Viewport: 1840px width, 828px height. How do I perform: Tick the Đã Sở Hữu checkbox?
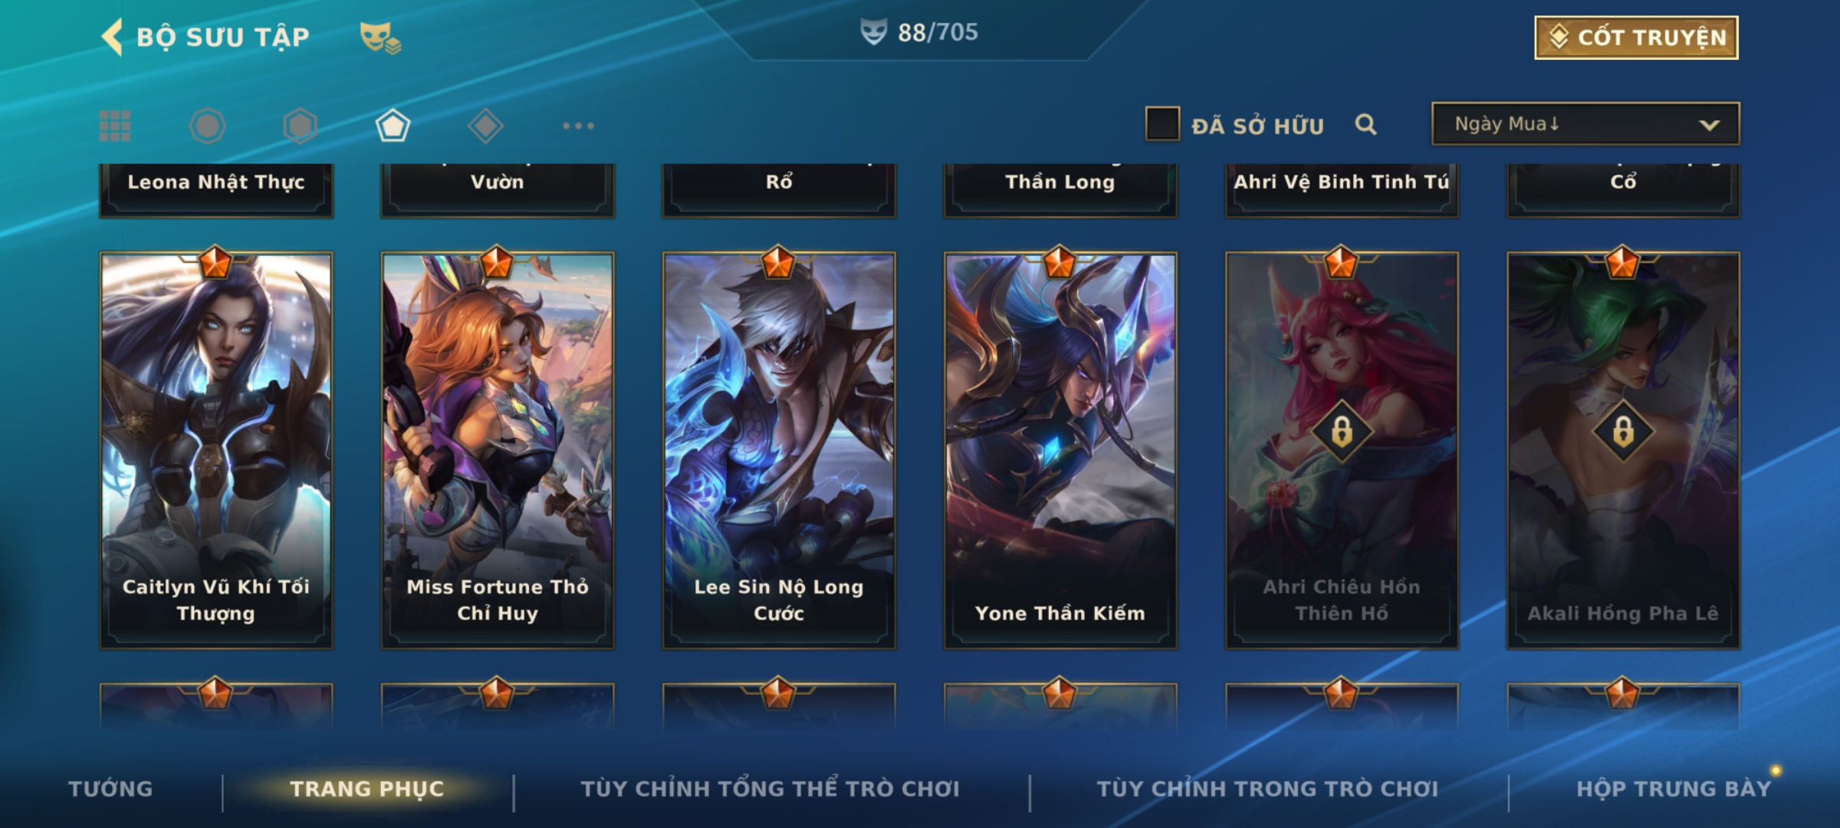(1162, 124)
